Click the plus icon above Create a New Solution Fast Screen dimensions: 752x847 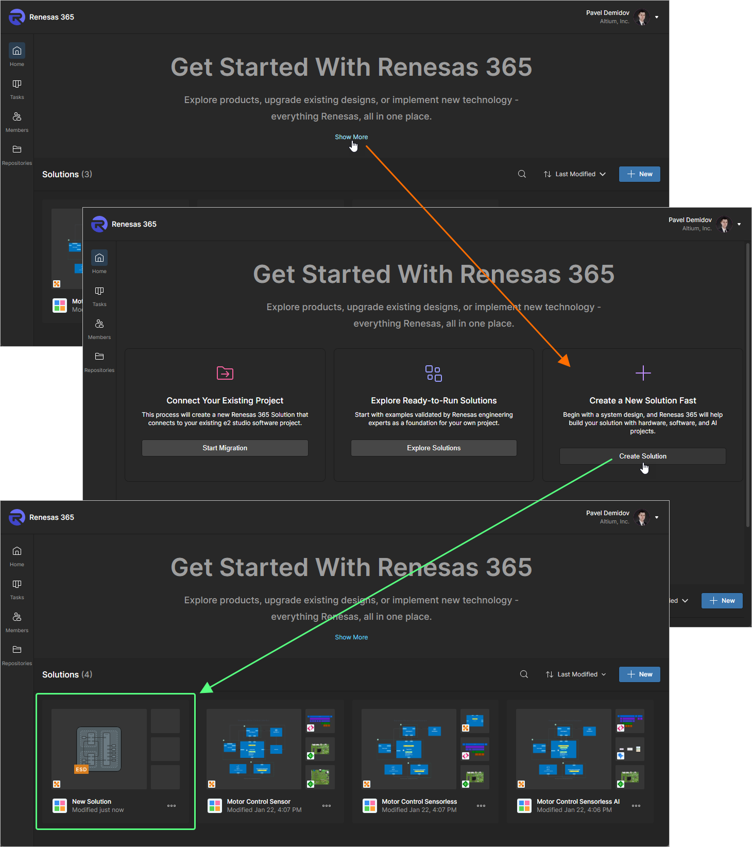coord(643,373)
